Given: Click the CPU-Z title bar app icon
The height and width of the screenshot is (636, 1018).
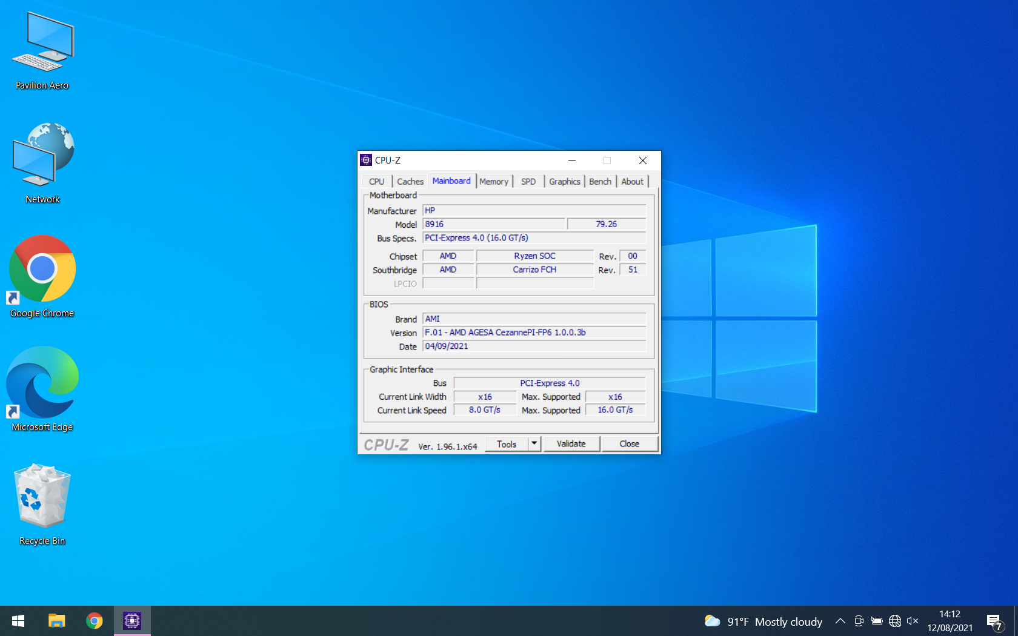Looking at the screenshot, I should (366, 160).
